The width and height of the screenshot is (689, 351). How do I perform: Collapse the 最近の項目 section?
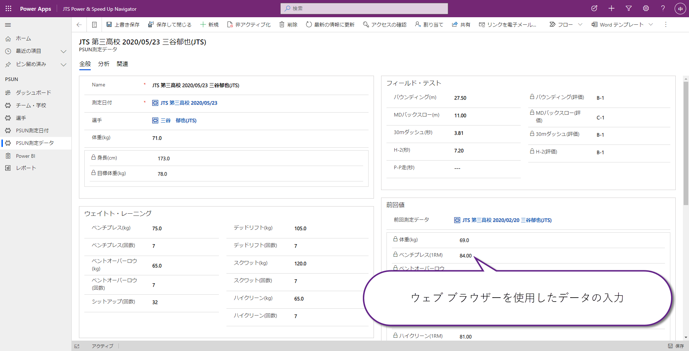pos(64,51)
